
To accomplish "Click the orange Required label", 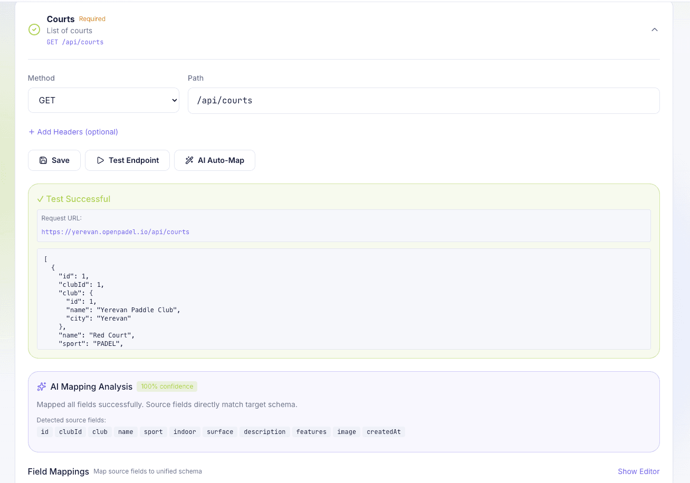I will [92, 19].
